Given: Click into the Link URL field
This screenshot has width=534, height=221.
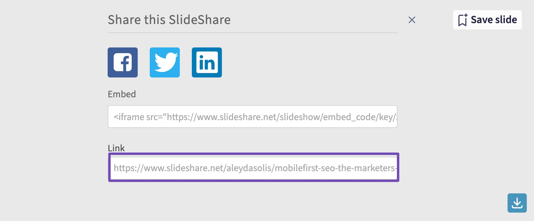Looking at the screenshot, I should click(253, 168).
